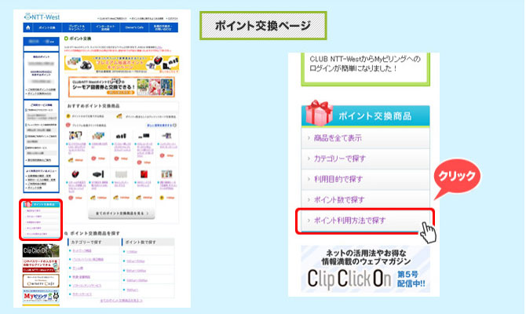This screenshot has width=526, height=314.
Task: Open the 各種お手続き・お問い合わせ navigation tab
Action: 163,27
